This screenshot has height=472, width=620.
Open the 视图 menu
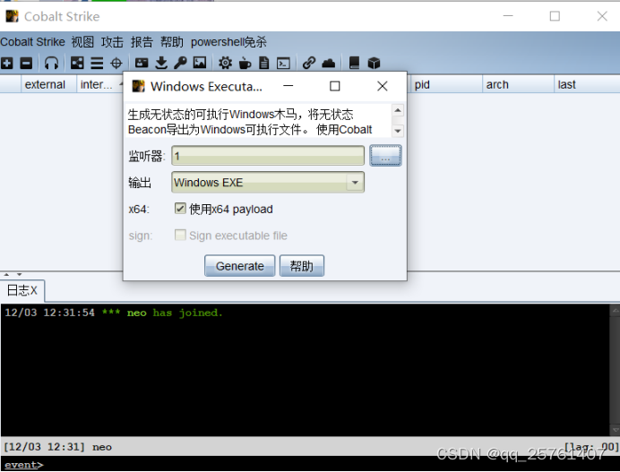[x=82, y=42]
